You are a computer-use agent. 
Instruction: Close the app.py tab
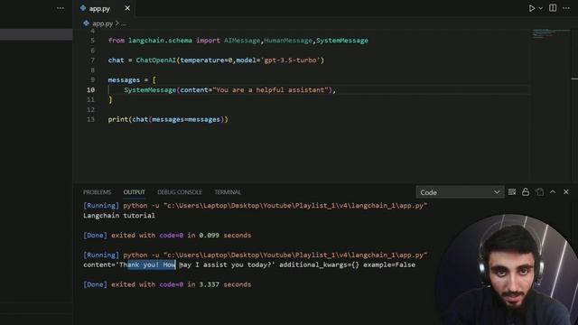(127, 8)
